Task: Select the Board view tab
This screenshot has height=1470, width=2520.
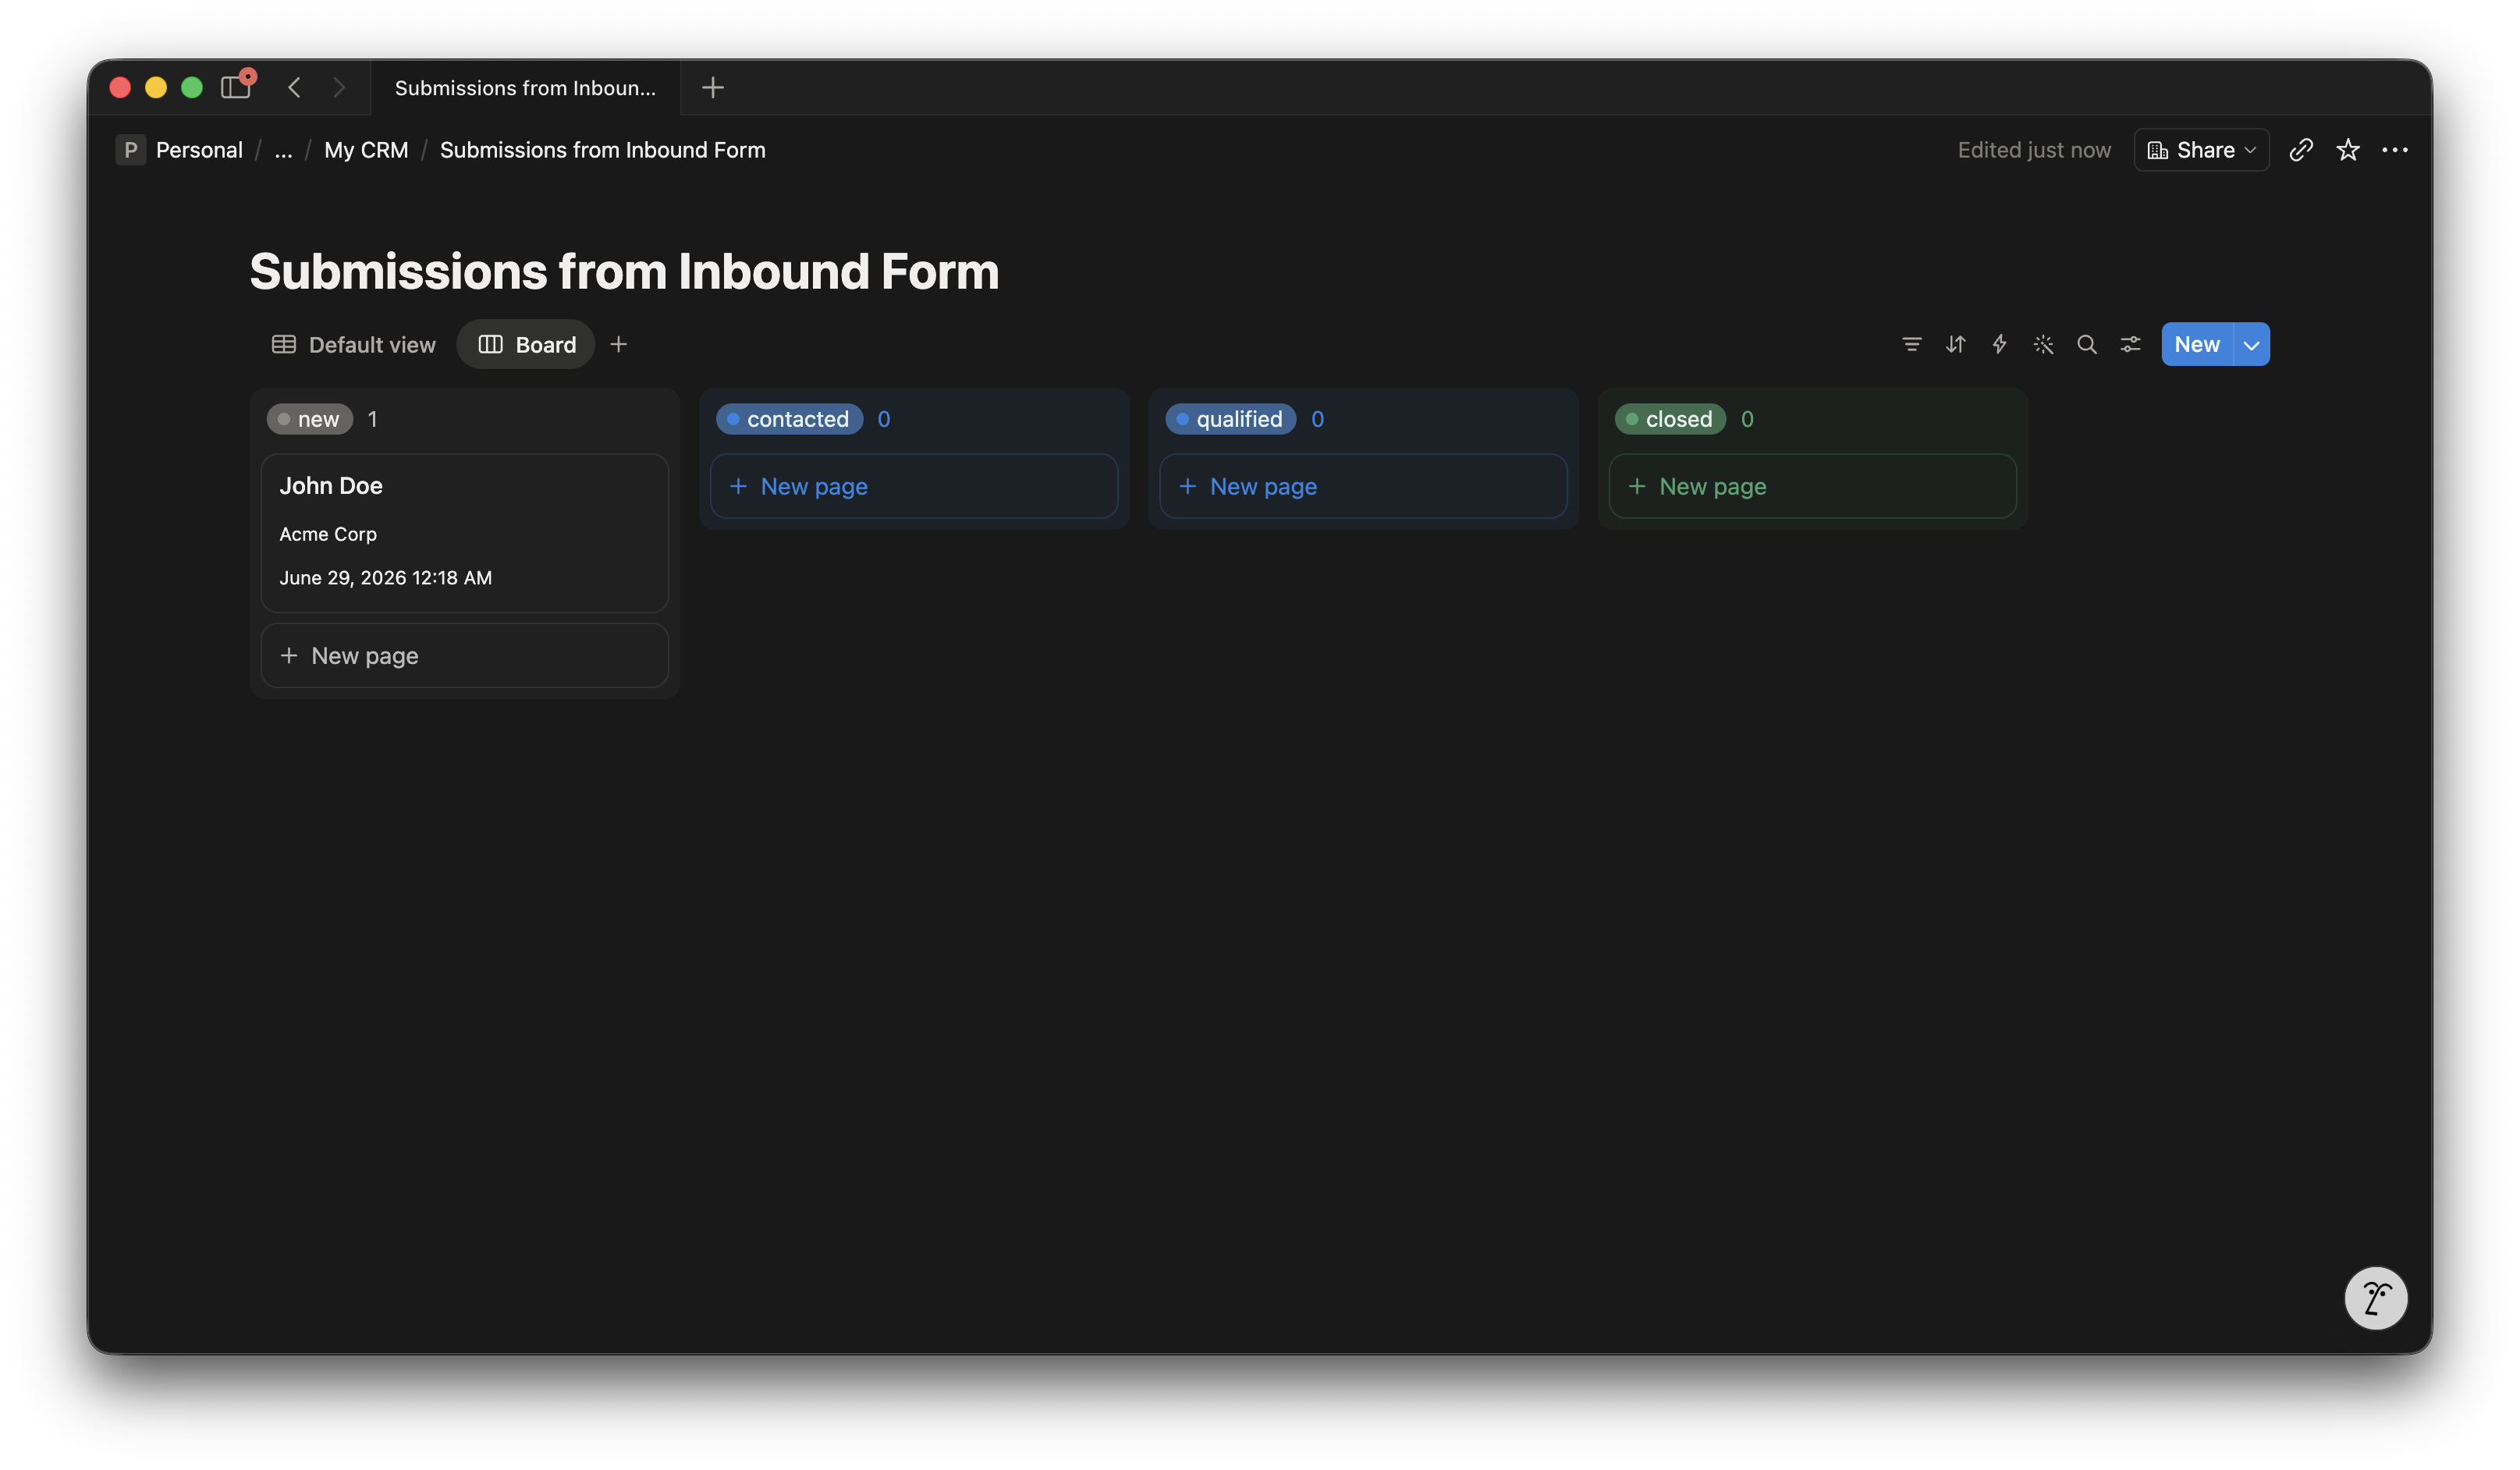Action: click(527, 345)
